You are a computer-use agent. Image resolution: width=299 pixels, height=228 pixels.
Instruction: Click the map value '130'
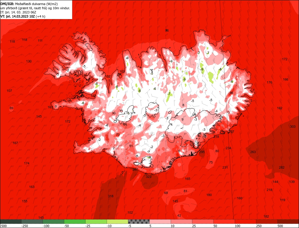29,61
